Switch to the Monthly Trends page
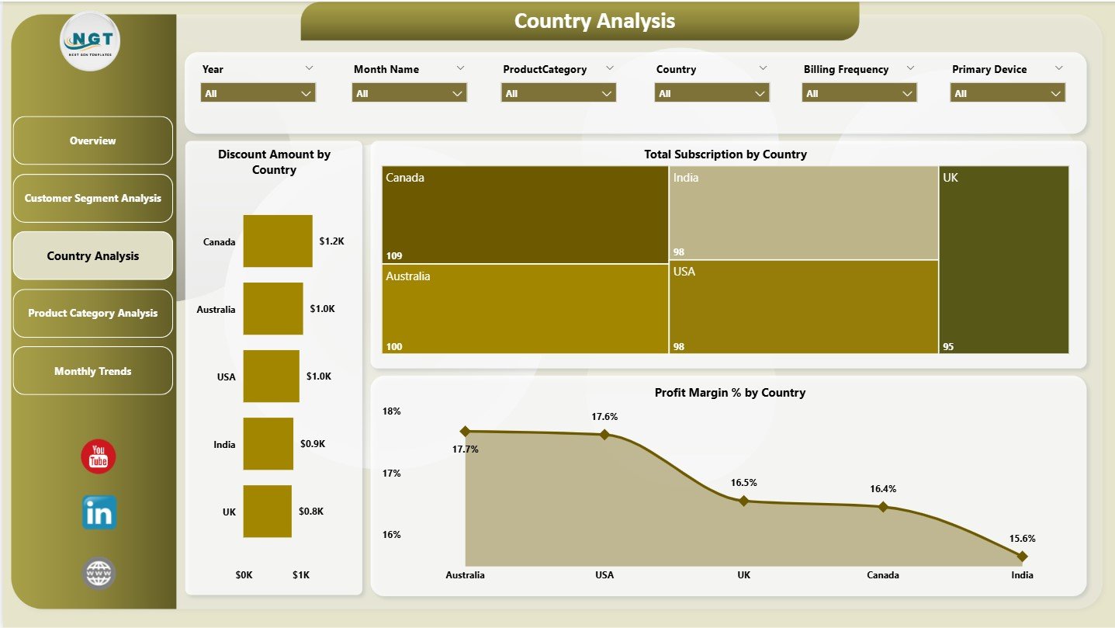Screen dimensions: 1115x628 click(x=92, y=370)
